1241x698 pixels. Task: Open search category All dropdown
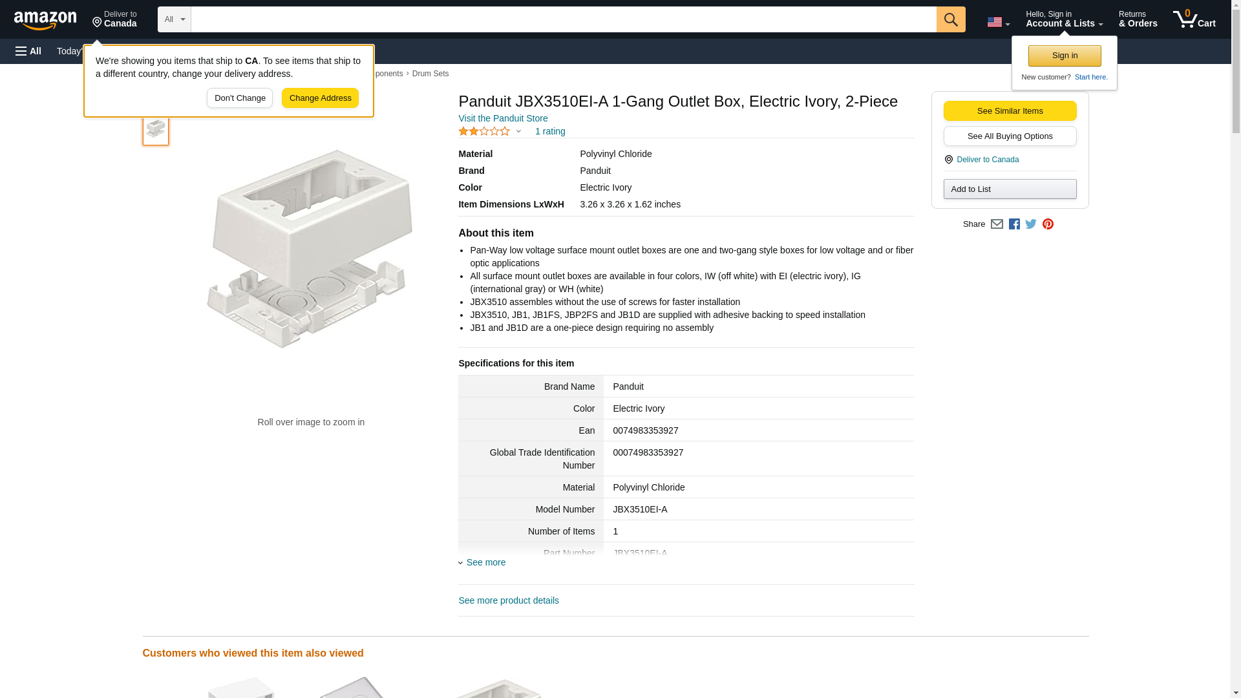click(174, 19)
